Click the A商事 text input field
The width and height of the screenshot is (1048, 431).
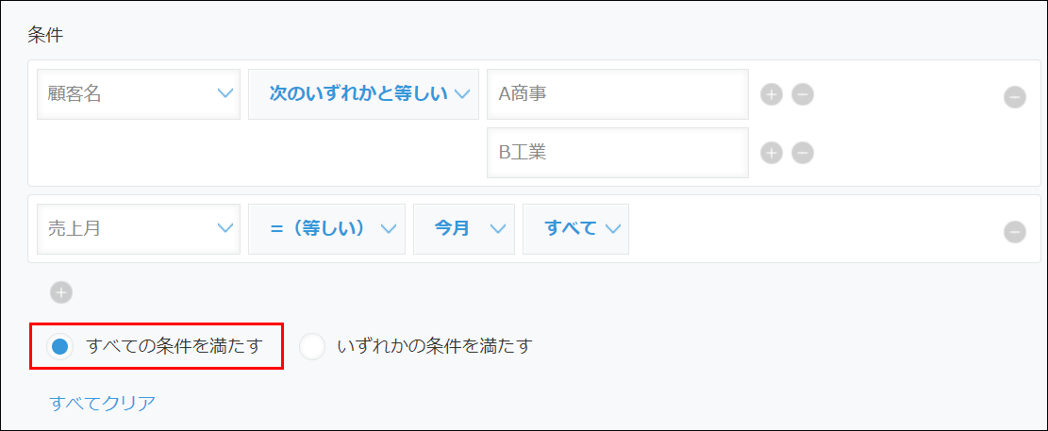pos(617,94)
